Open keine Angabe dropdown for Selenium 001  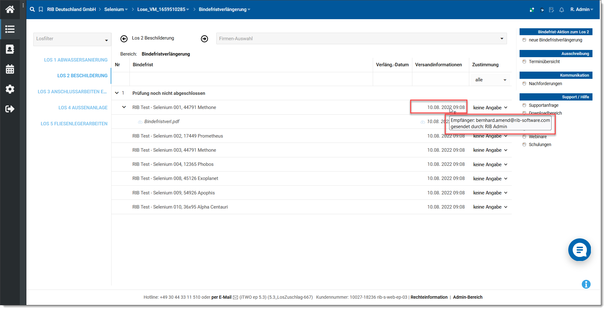(x=490, y=108)
